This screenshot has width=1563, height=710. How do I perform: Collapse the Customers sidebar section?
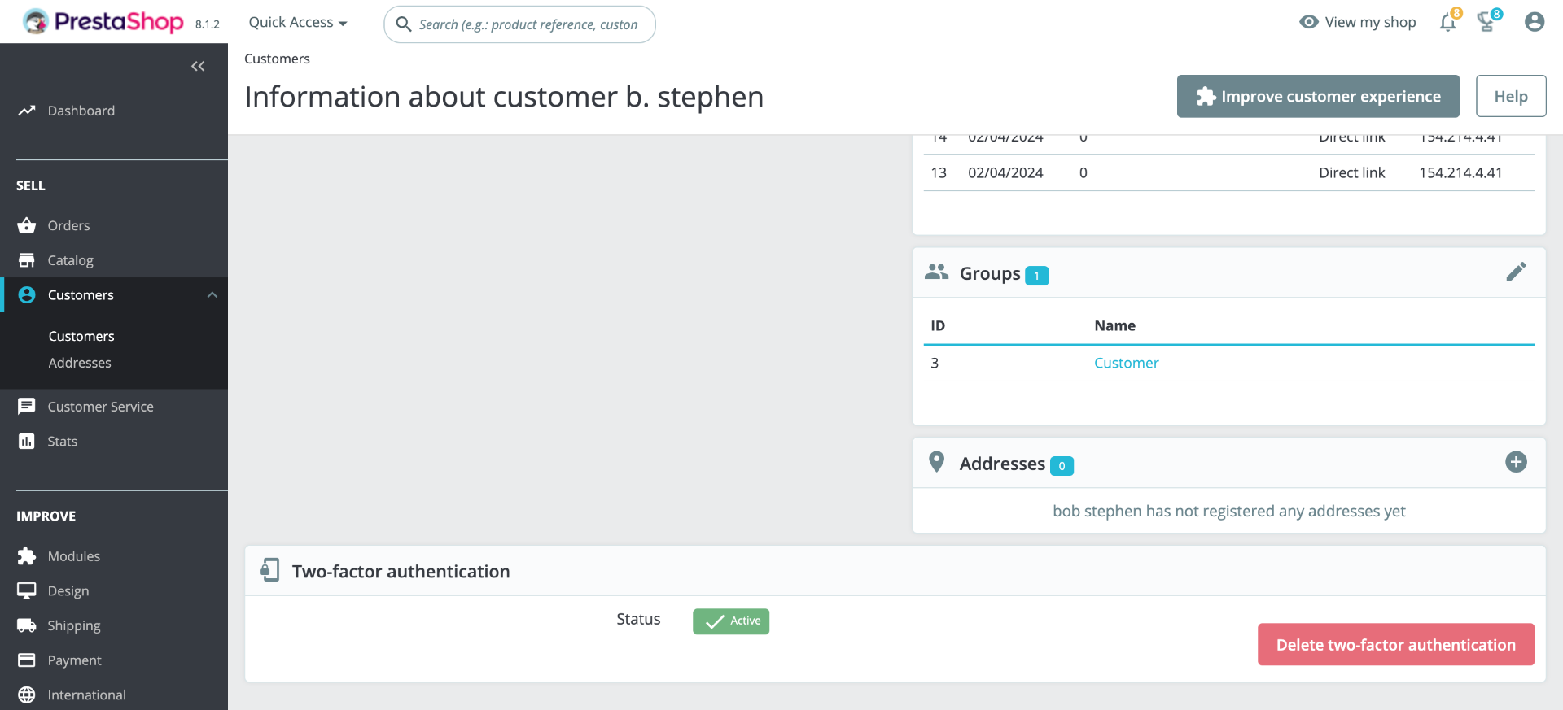point(212,294)
